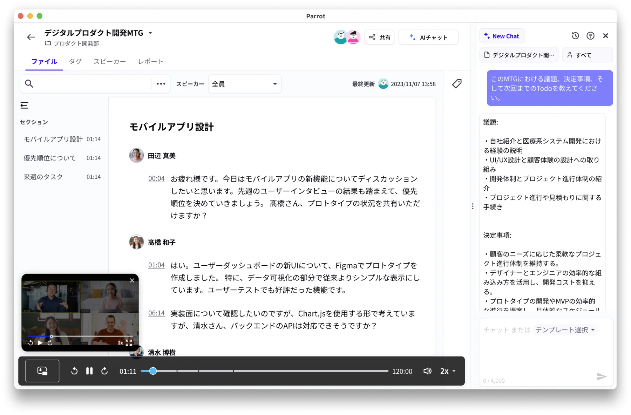Mute the audio with the volume icon
This screenshot has width=631, height=415.
click(427, 371)
